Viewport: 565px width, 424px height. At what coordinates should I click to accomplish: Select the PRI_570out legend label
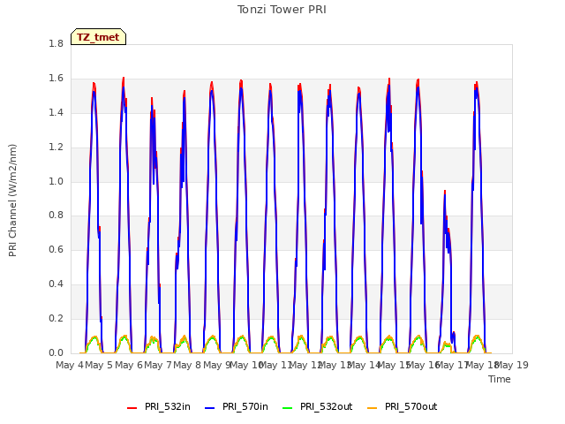(411, 407)
